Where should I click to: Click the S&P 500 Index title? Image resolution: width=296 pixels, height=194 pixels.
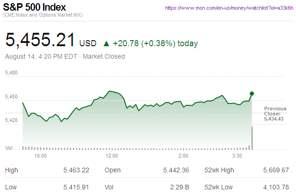click(x=35, y=7)
